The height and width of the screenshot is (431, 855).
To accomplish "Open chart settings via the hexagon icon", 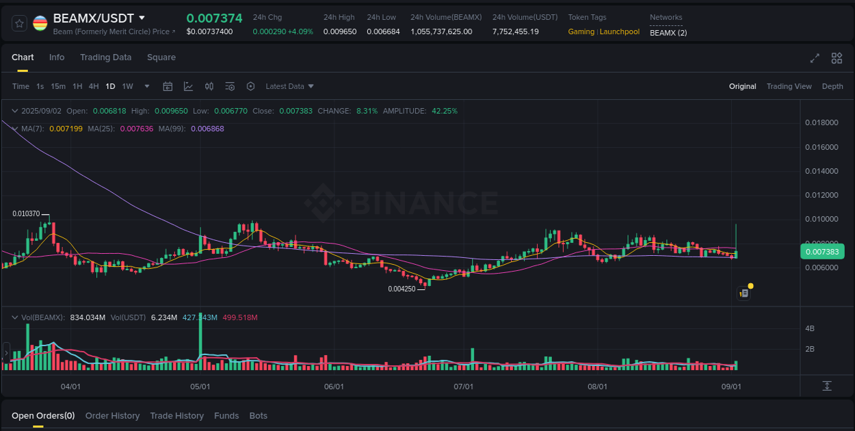I will (x=250, y=86).
